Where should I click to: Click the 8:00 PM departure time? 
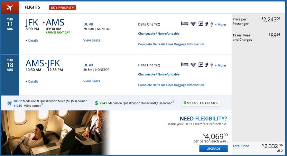32,29
